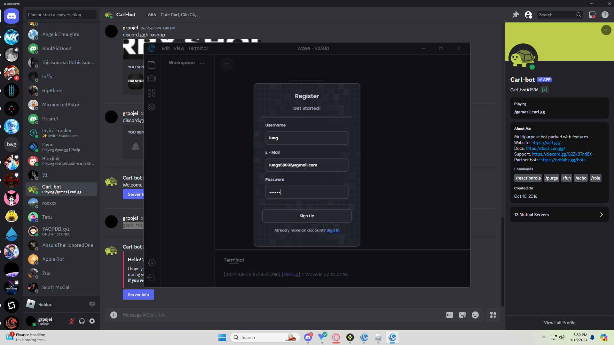Viewport: 614px width, 345px height.
Task: Toggle microphone mute in user panel
Action: 72,321
